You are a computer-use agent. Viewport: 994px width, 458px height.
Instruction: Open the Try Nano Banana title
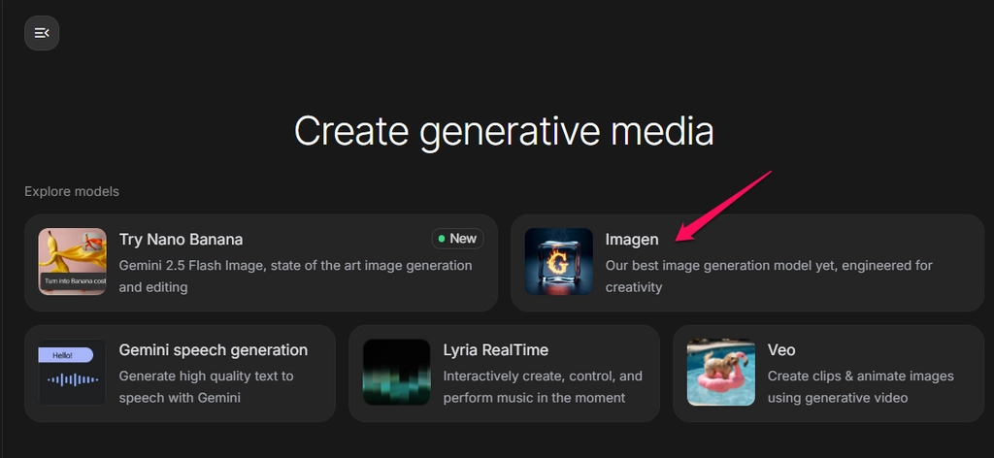[181, 240]
